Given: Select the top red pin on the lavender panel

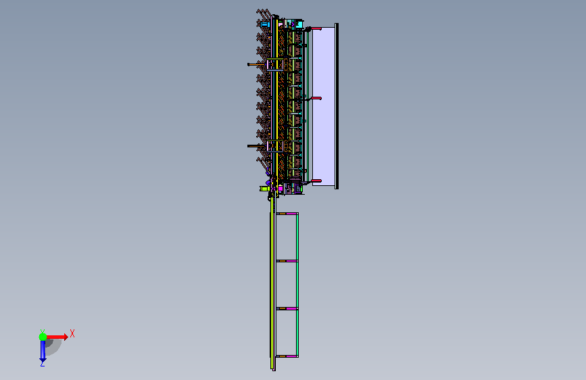Looking at the screenshot, I should pyautogui.click(x=316, y=28).
